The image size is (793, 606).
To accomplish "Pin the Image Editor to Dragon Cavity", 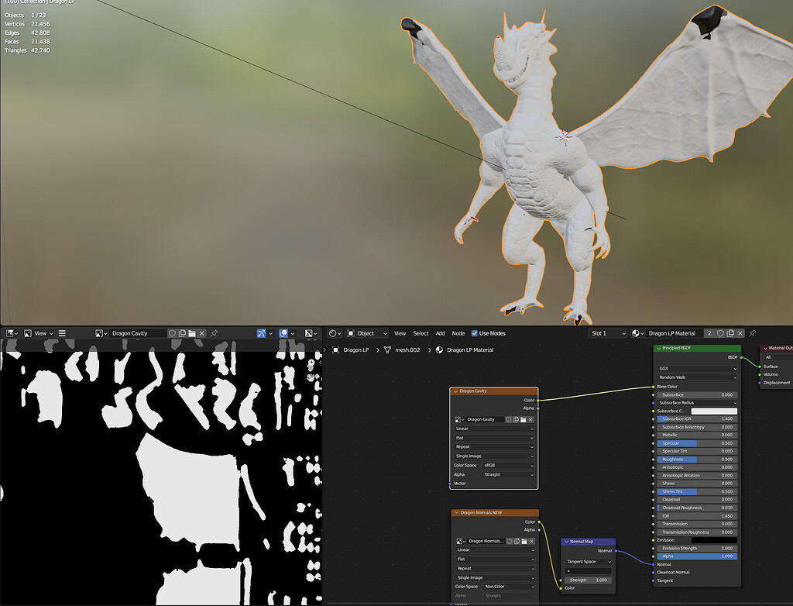I will [214, 333].
